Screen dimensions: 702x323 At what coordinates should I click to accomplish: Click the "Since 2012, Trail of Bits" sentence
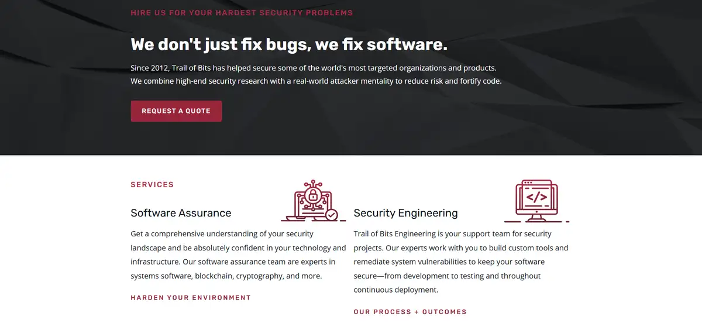(x=313, y=68)
